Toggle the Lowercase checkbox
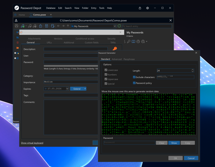 (106, 70)
